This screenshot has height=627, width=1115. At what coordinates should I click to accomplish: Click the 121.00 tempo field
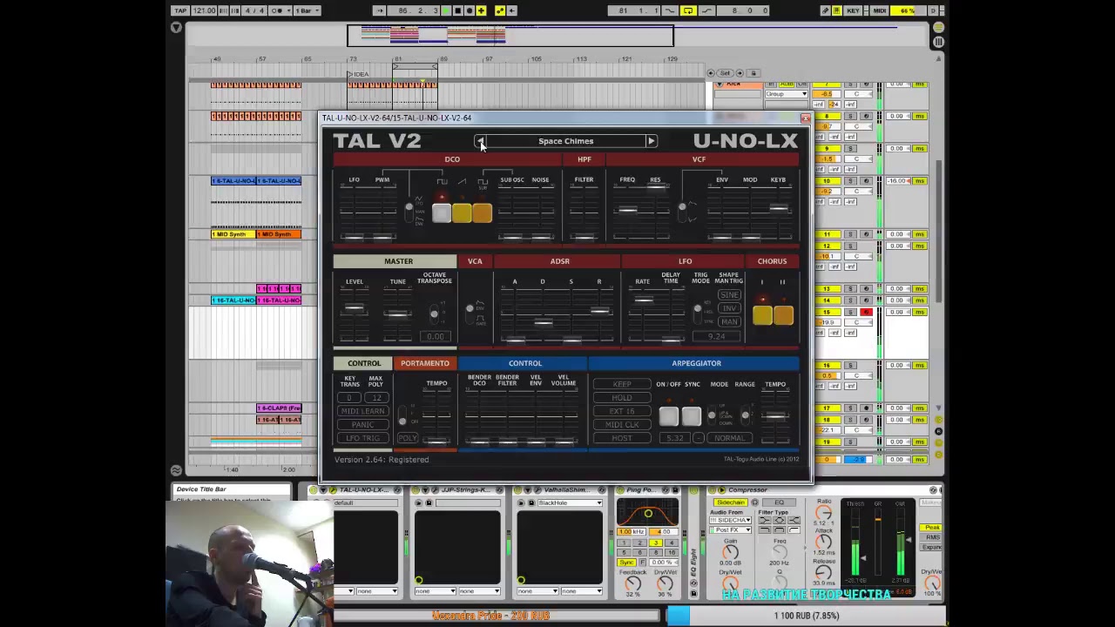coord(204,10)
